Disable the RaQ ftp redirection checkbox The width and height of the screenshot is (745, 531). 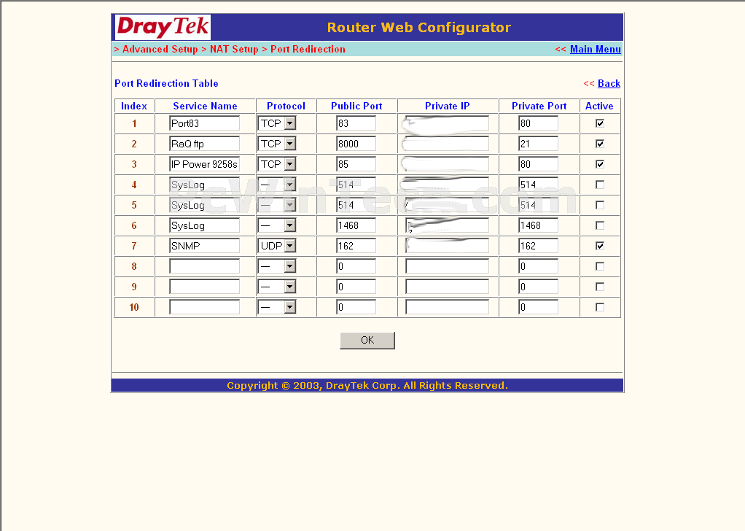click(600, 144)
